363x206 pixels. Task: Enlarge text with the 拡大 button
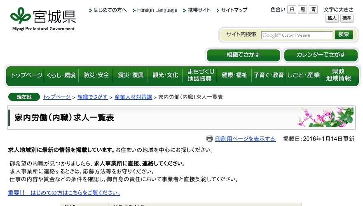coord(332,18)
